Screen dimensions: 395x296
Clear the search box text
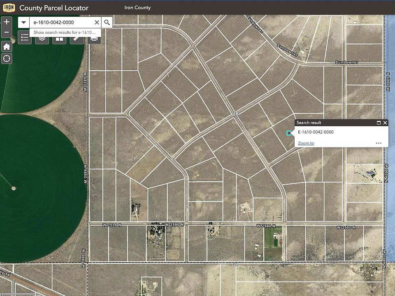[97, 23]
